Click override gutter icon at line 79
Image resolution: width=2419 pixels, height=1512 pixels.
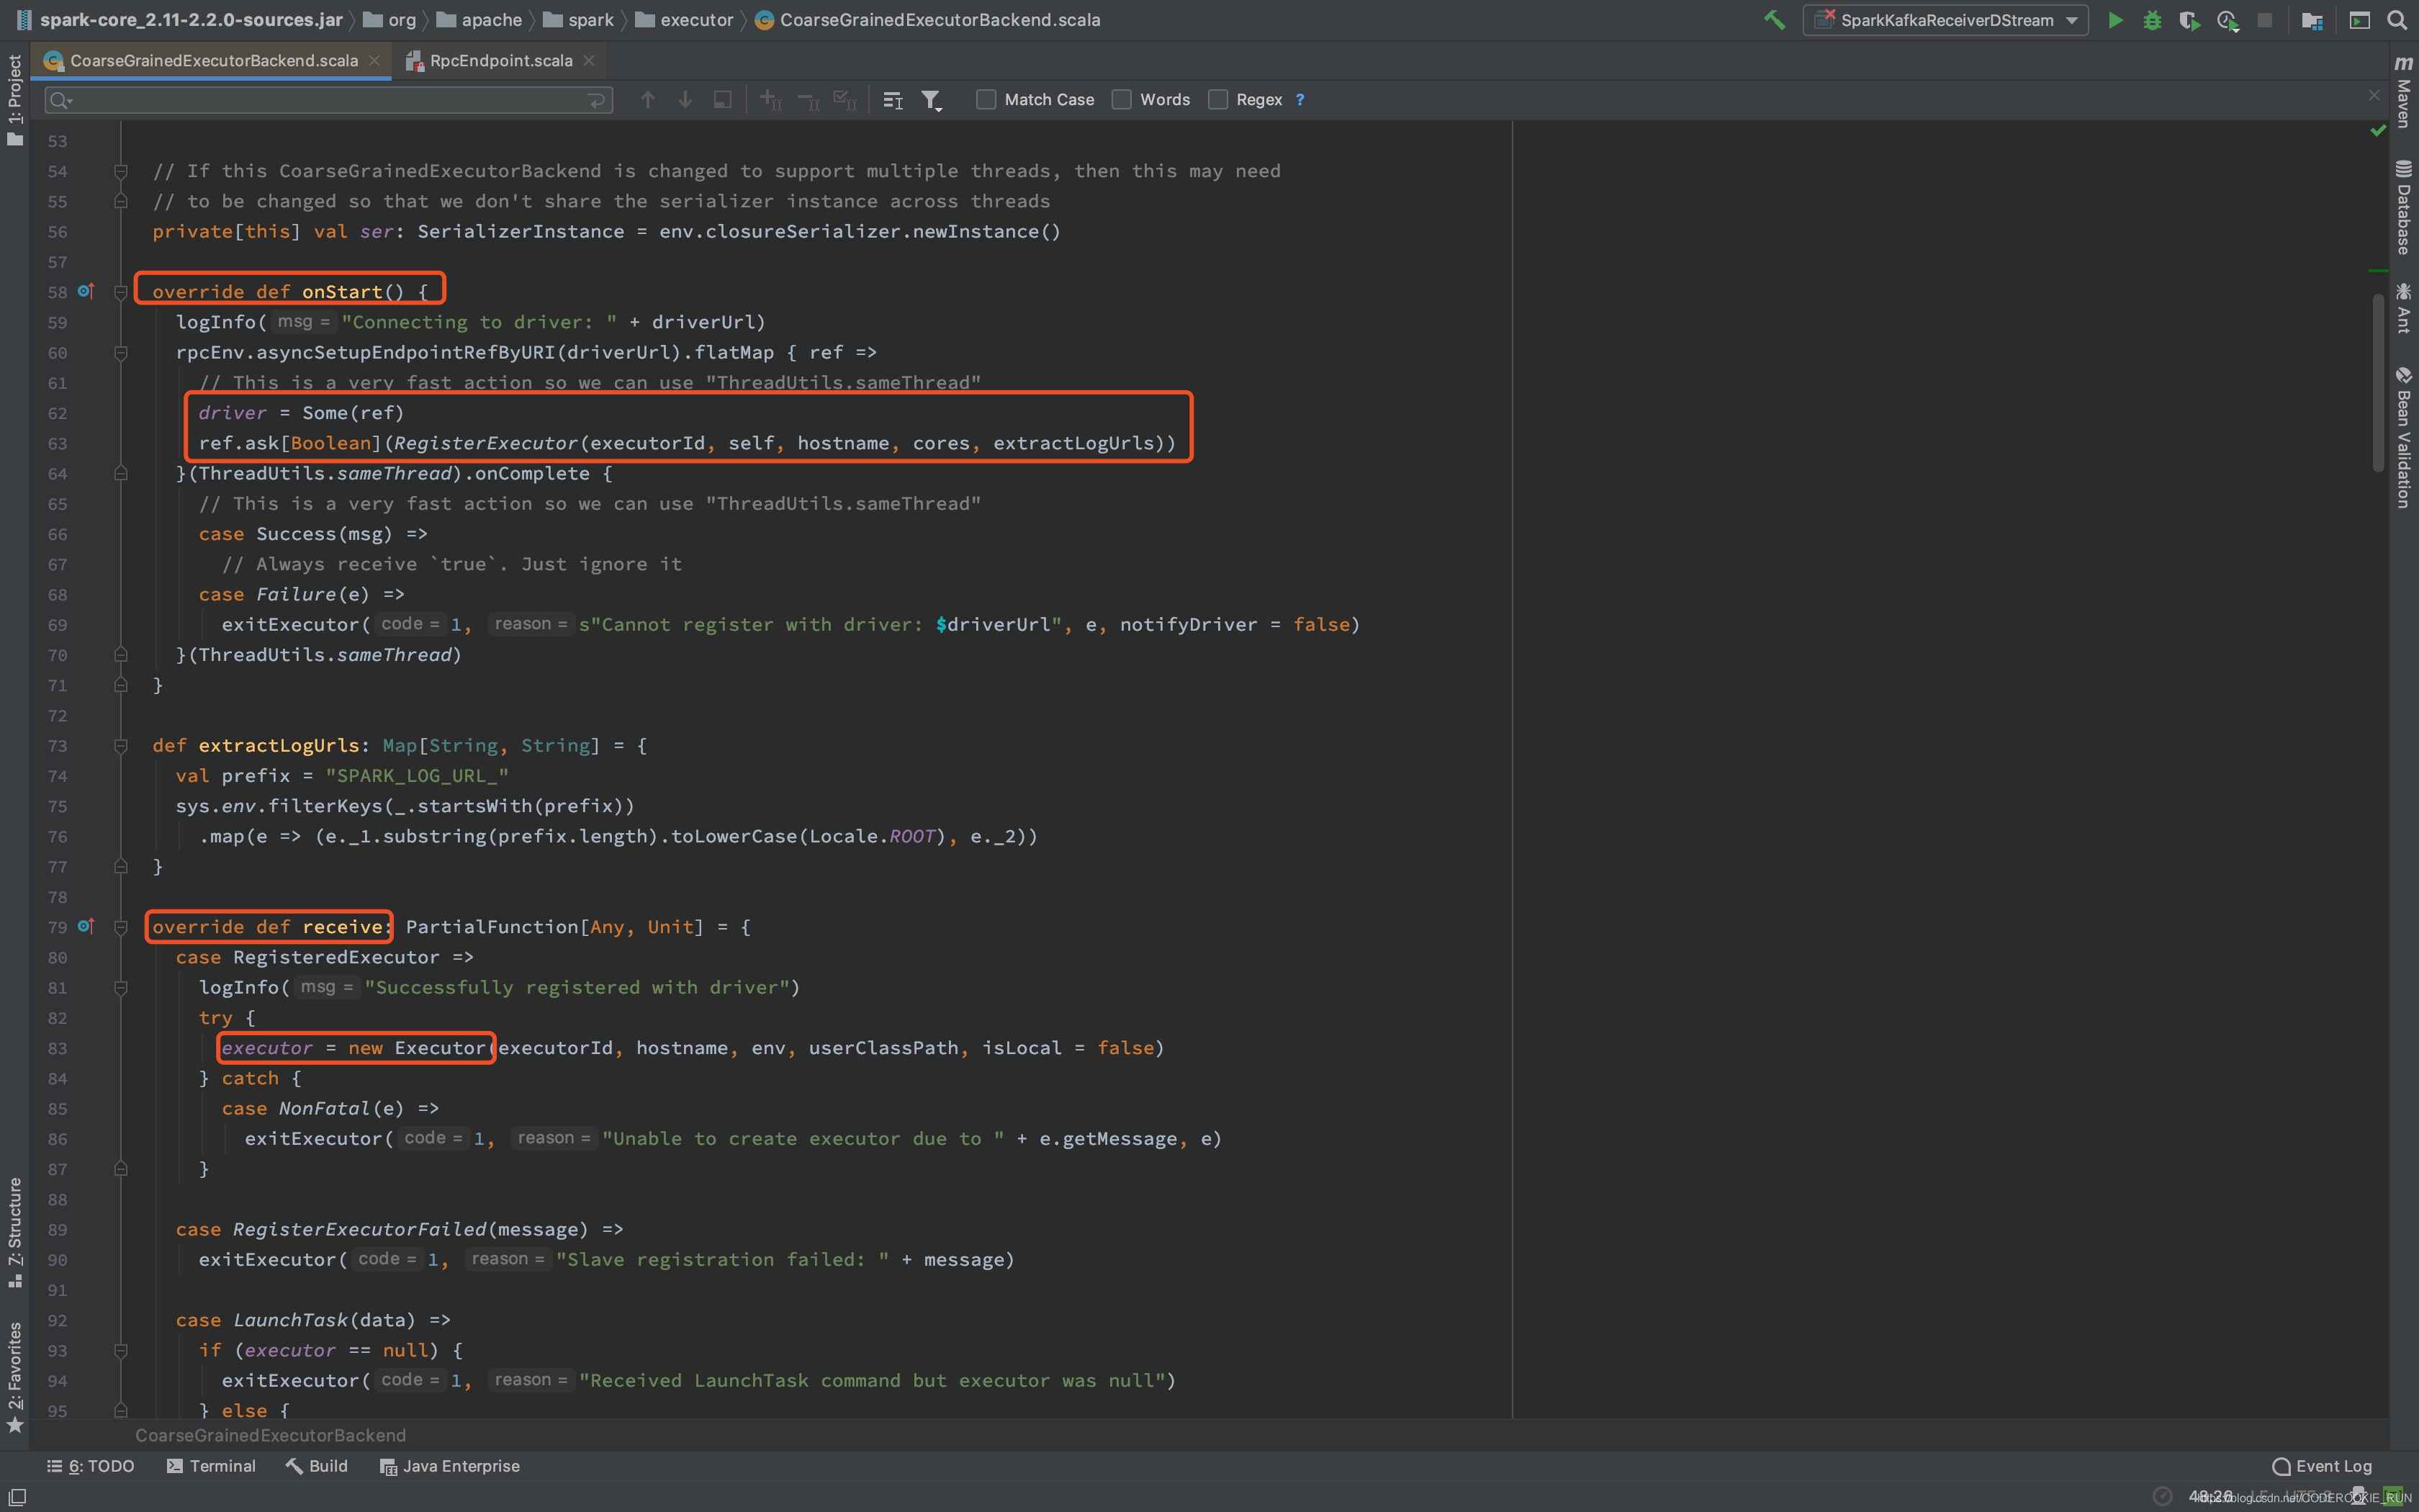(x=86, y=926)
